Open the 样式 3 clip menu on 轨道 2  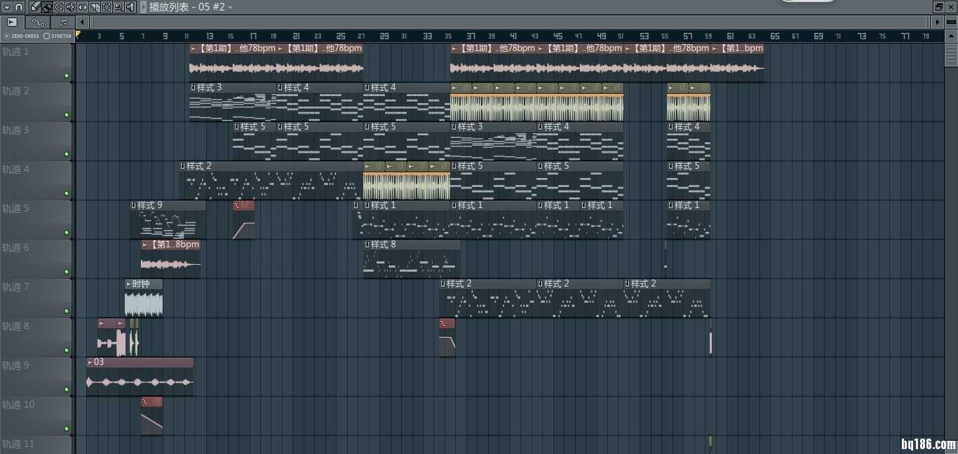193,88
